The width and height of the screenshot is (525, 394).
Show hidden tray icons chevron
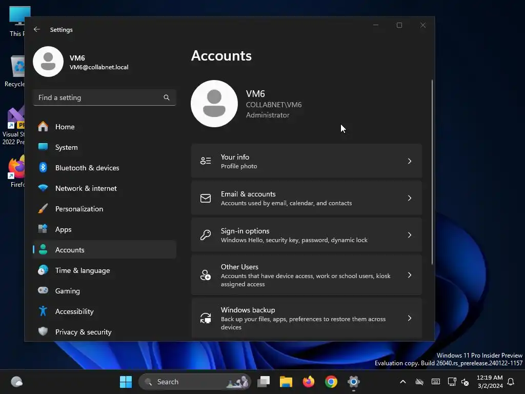tap(403, 382)
